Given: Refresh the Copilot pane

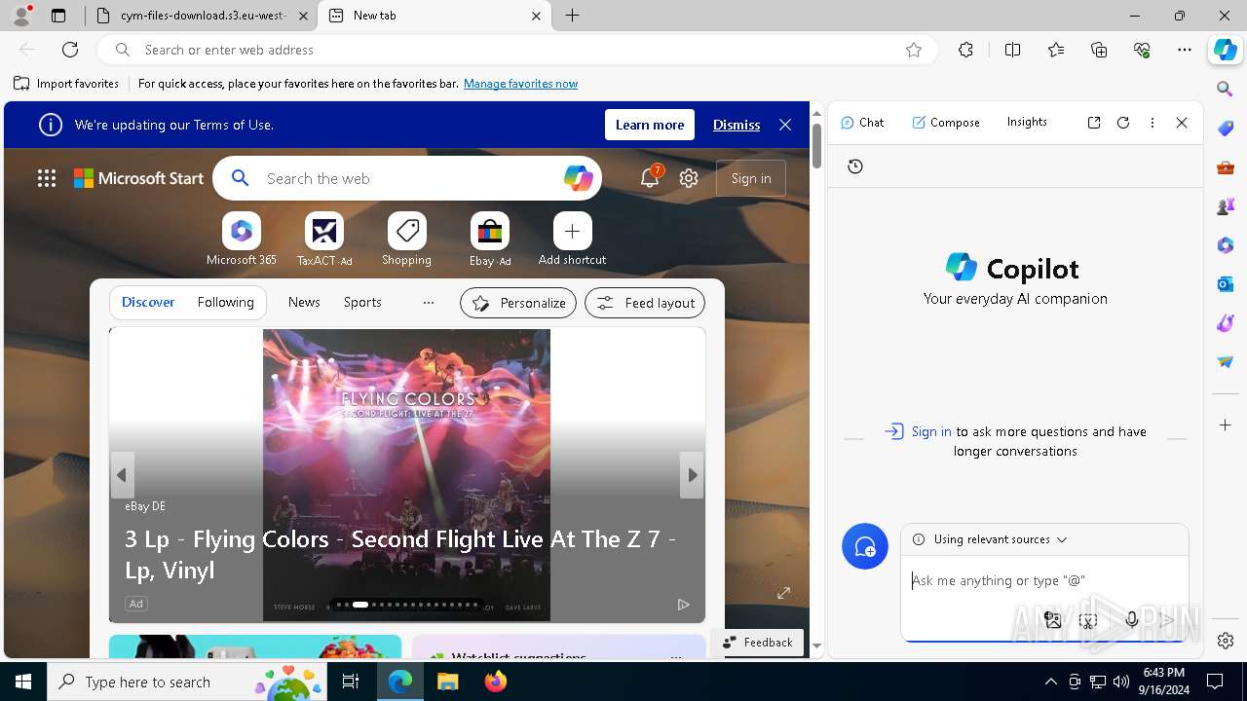Looking at the screenshot, I should coord(1123,123).
